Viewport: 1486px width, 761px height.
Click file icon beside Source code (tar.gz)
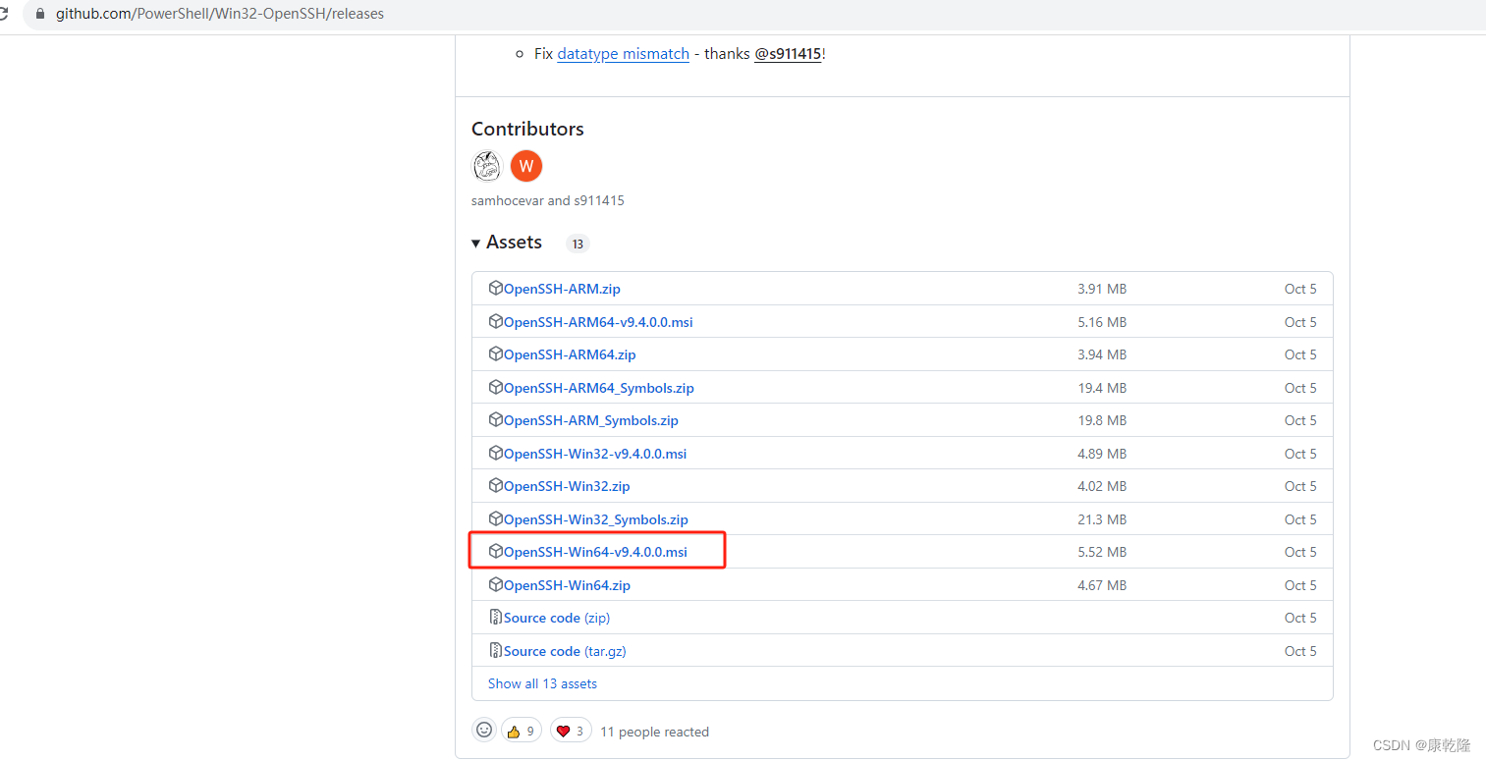496,650
